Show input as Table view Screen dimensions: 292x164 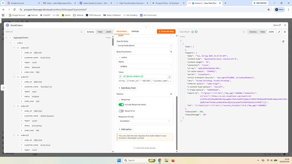(x=100, y=32)
